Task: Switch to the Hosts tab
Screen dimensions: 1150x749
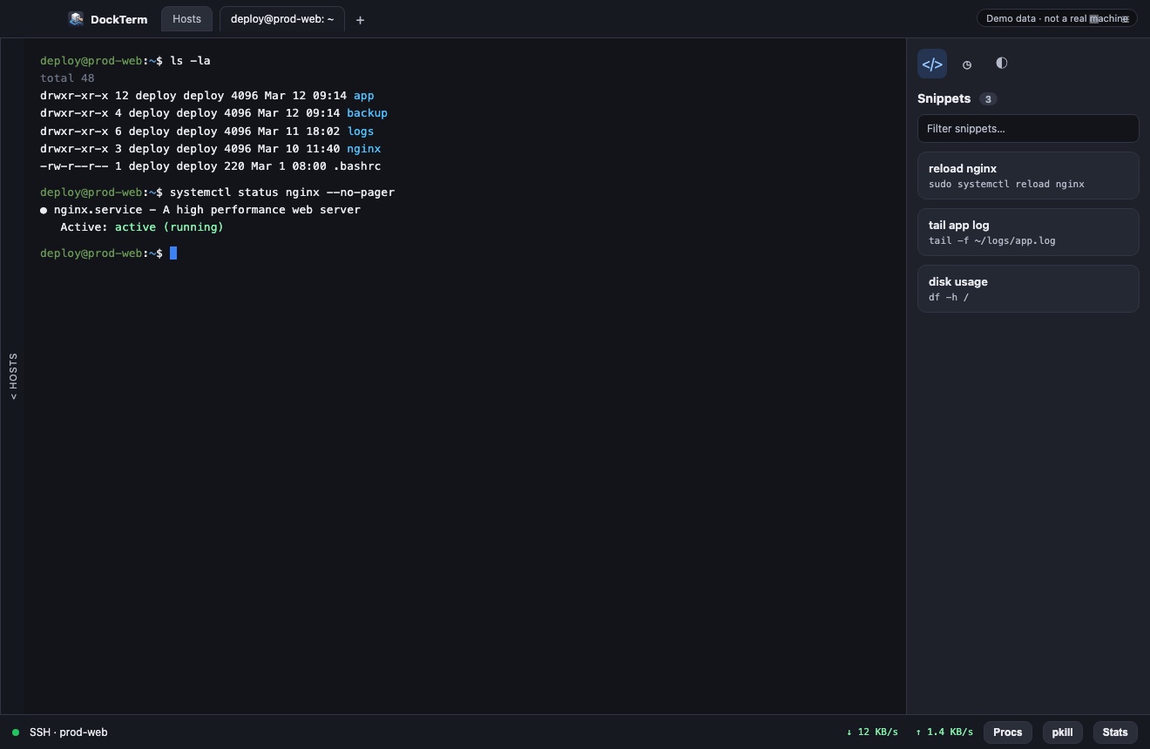Action: 186,18
